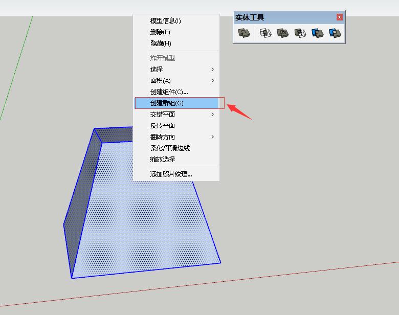Select the Split solid tool

coord(335,34)
